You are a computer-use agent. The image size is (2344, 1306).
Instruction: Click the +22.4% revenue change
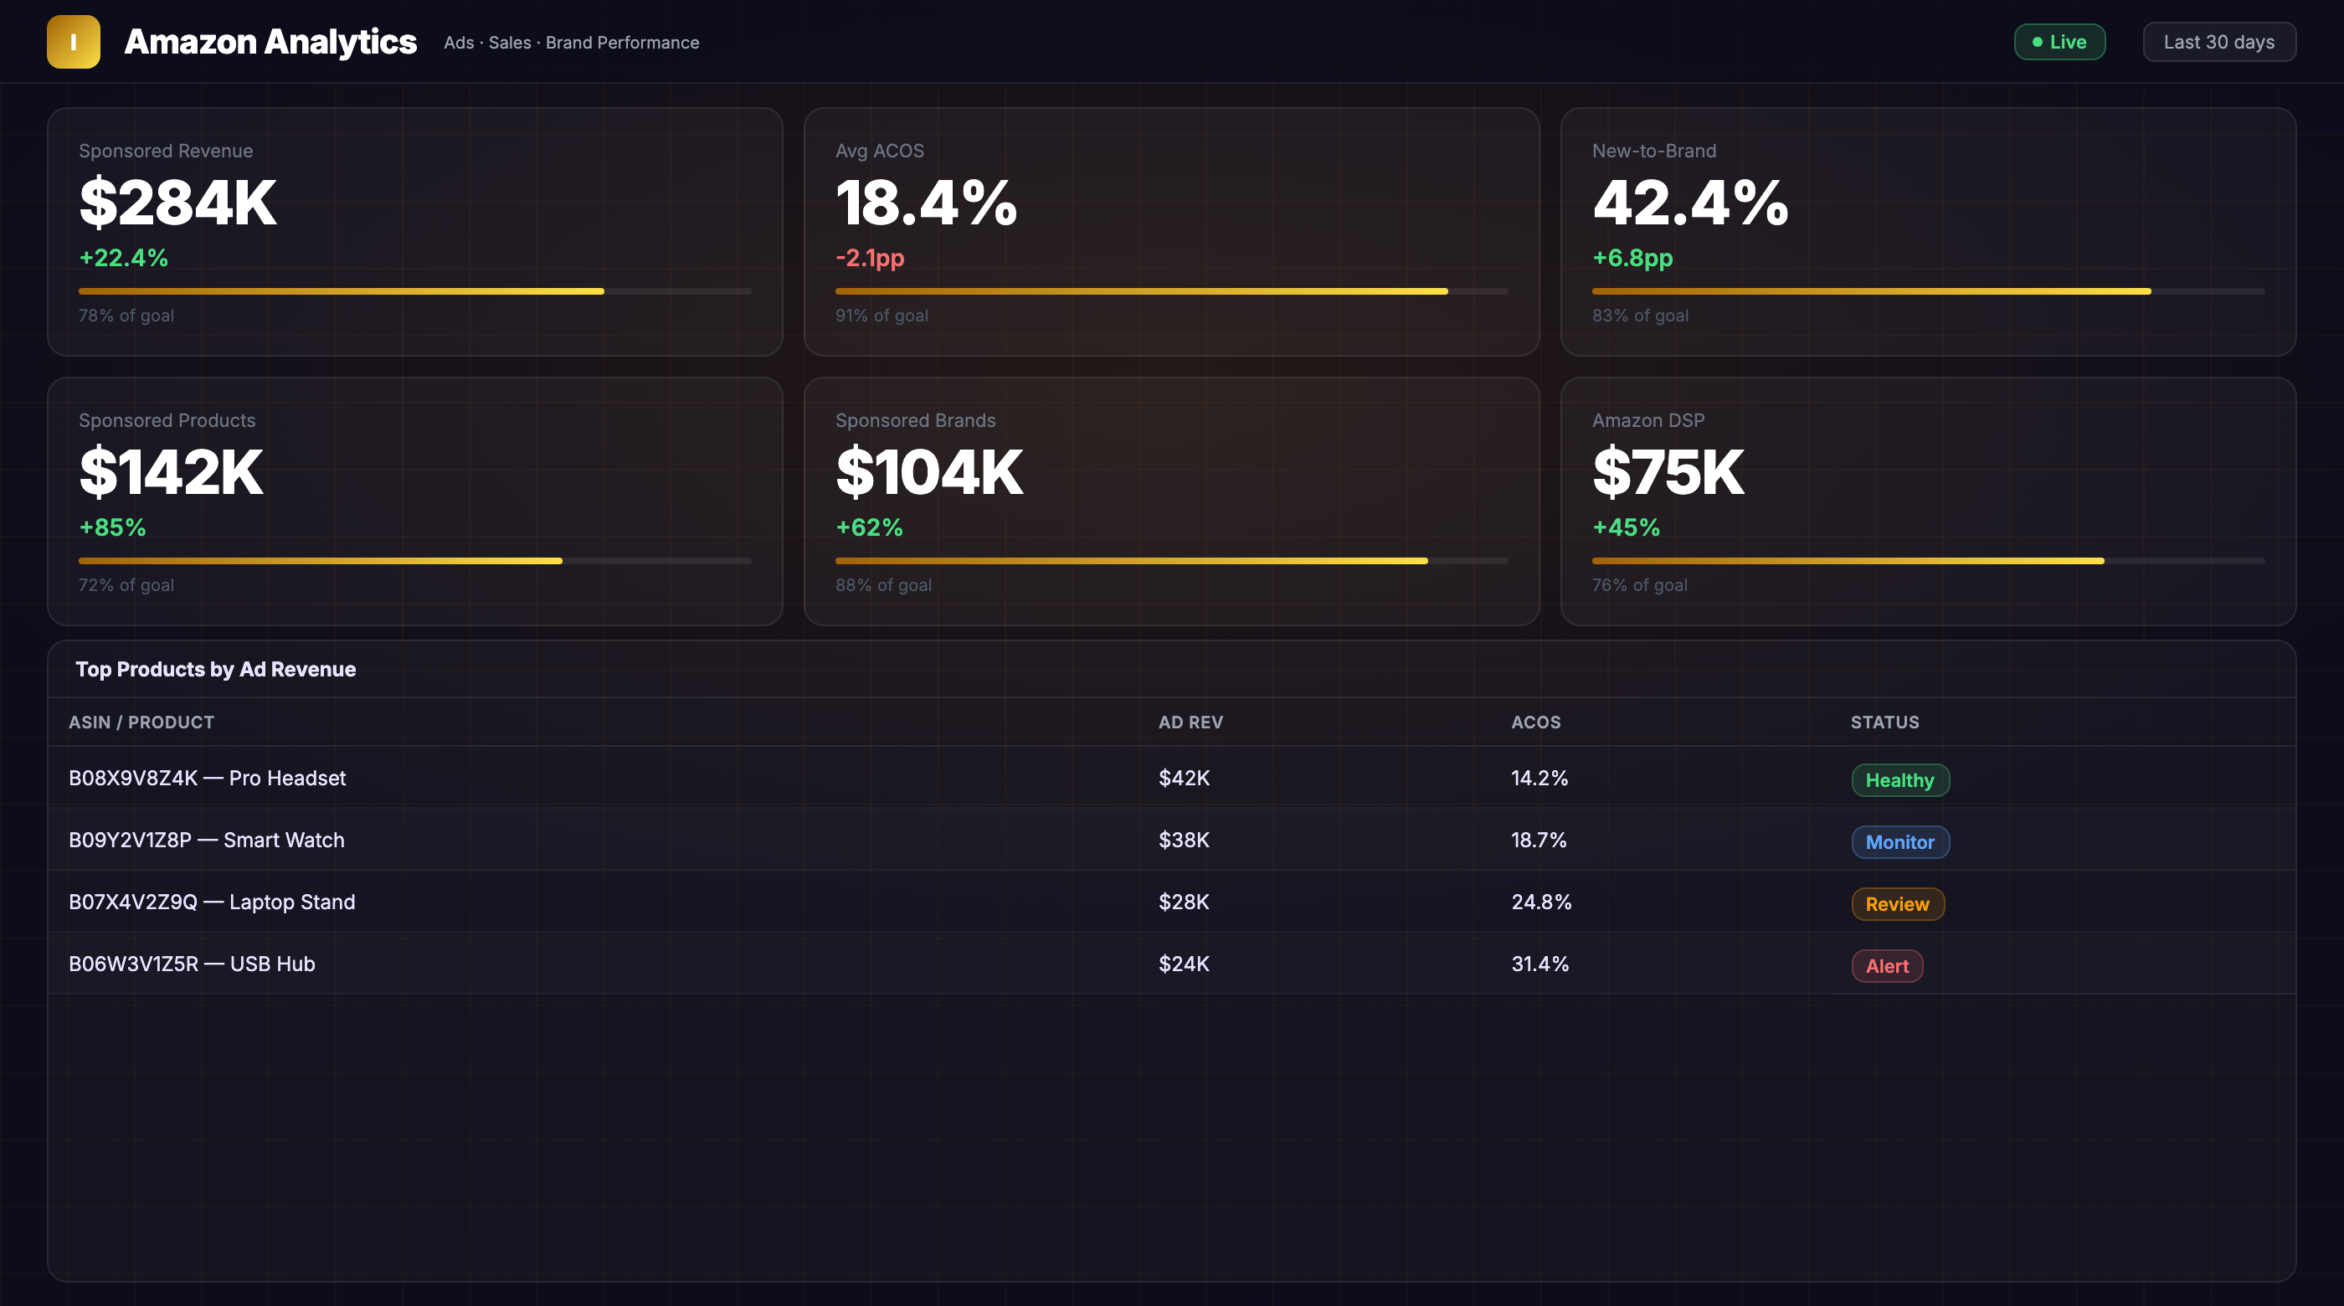(x=124, y=258)
